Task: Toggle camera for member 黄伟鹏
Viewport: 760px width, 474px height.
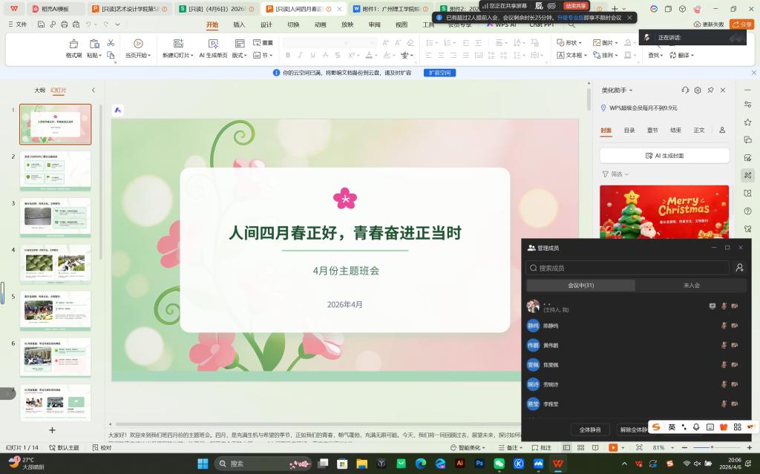Action: [x=734, y=346]
